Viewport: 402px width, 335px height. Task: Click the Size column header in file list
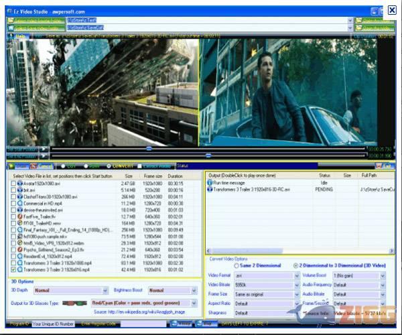point(129,176)
